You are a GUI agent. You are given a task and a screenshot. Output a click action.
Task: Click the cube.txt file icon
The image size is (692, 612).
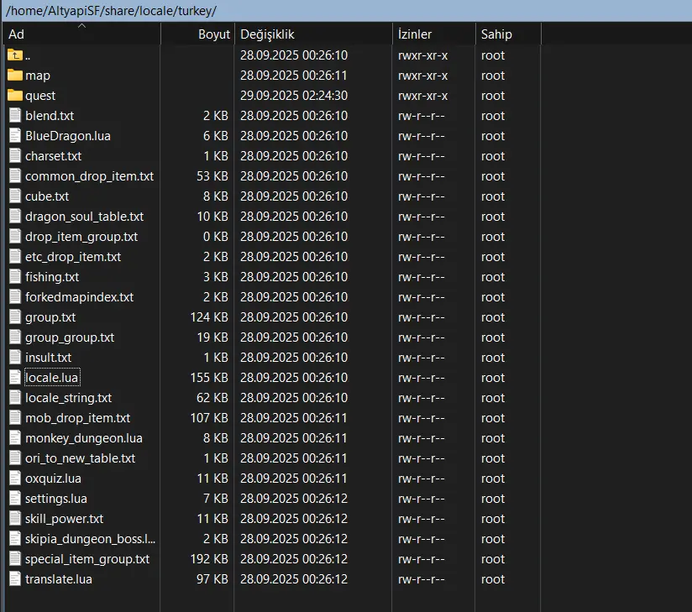pos(15,196)
